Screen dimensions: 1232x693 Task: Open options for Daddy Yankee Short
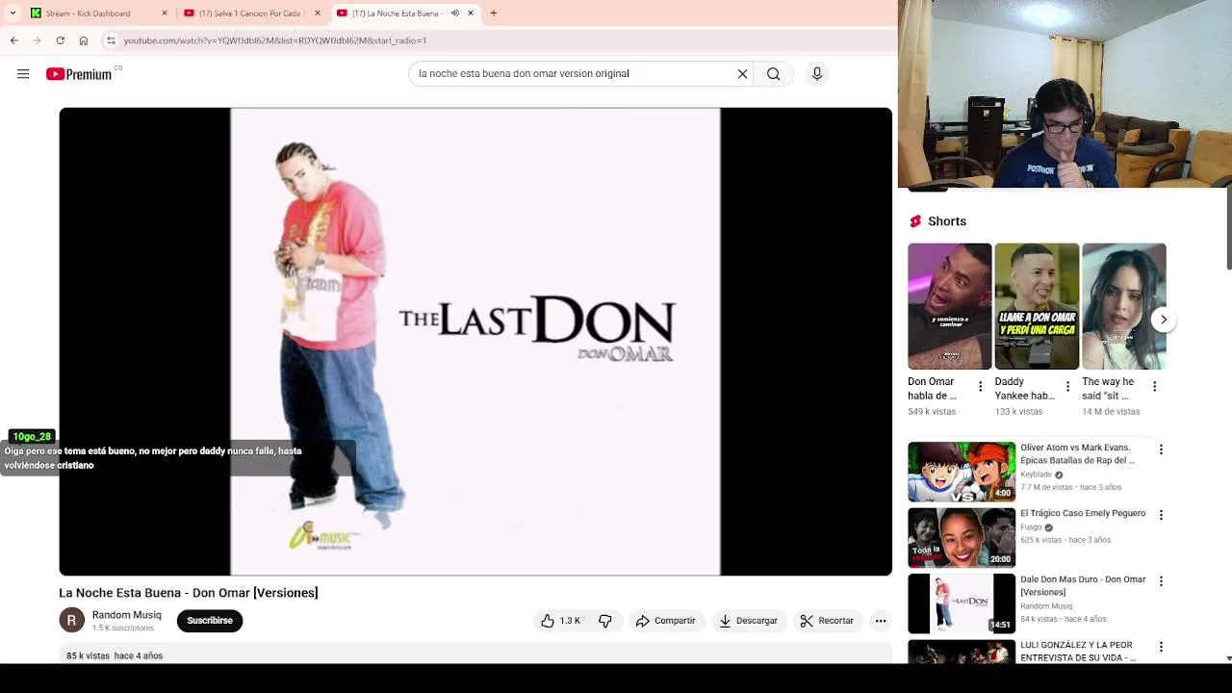pyautogui.click(x=1067, y=387)
